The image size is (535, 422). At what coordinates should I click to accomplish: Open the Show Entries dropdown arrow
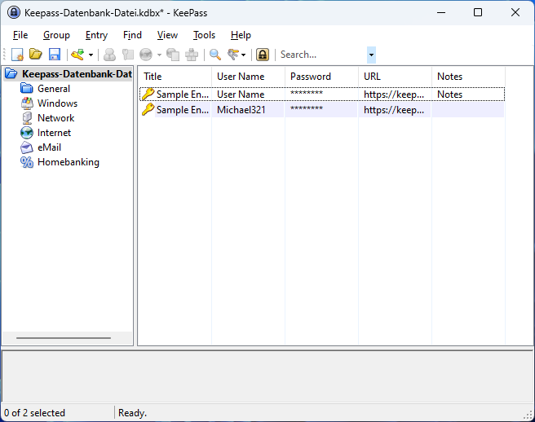(x=243, y=55)
